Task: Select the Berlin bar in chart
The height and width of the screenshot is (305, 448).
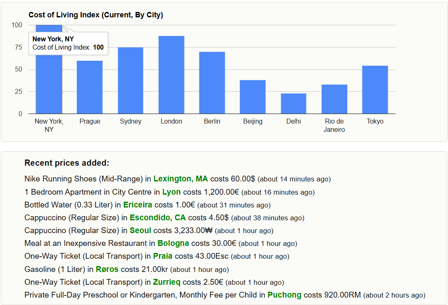Action: click(x=212, y=83)
